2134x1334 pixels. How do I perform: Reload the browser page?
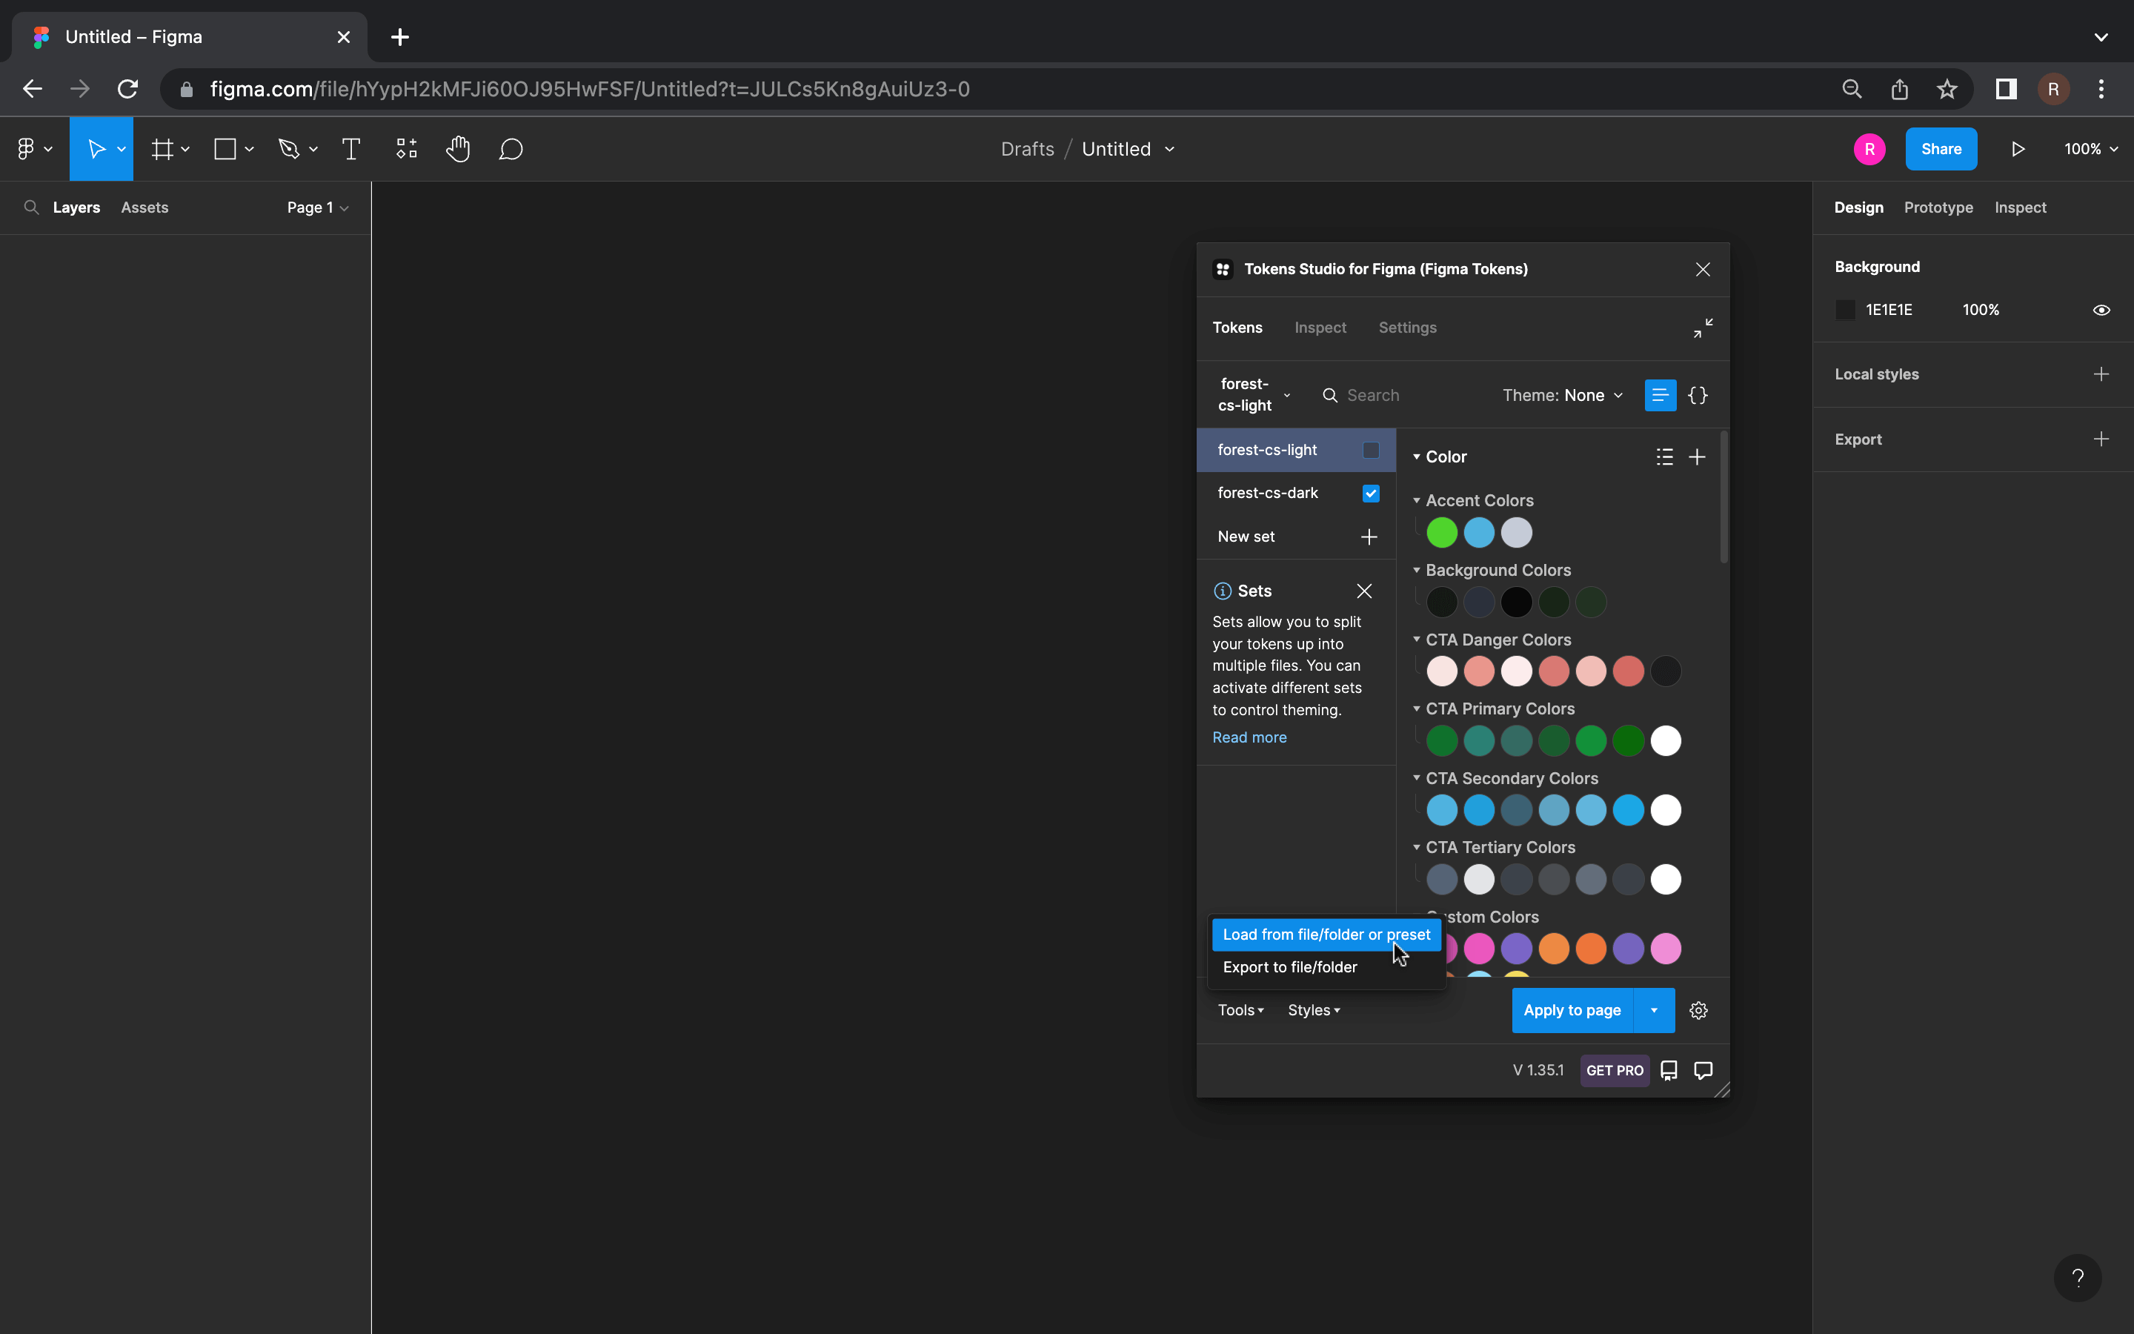[128, 89]
